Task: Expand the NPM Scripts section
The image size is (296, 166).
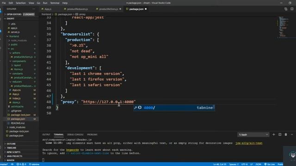Action: [x=13, y=152]
